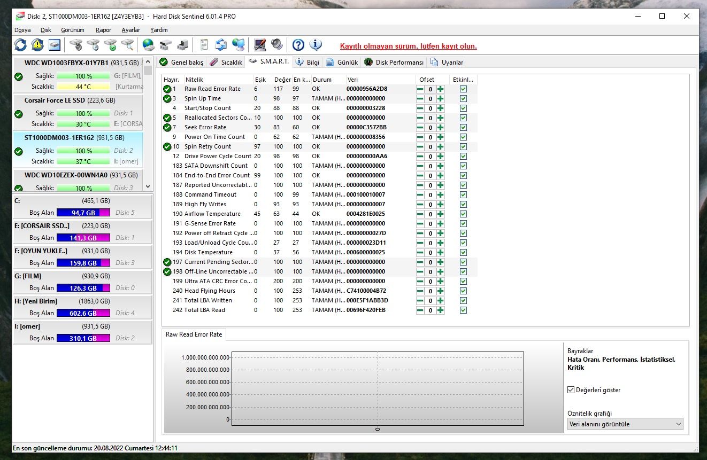This screenshot has width=707, height=460.
Task: Open the Ayarlar menu
Action: (x=131, y=30)
